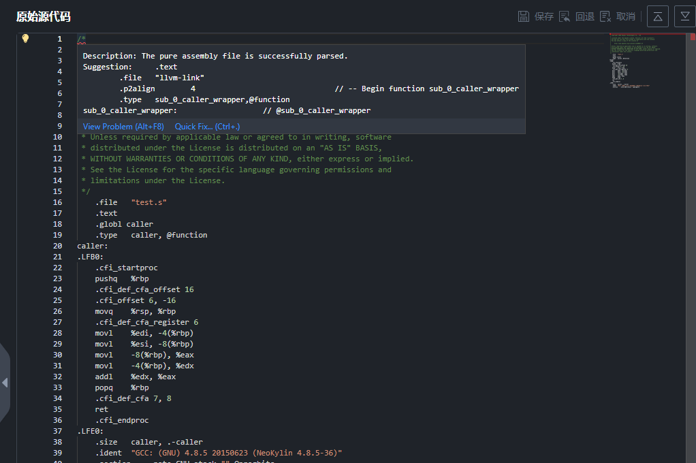Click the '*/' comment end on line 15
This screenshot has height=463, width=696.
pyautogui.click(x=86, y=191)
